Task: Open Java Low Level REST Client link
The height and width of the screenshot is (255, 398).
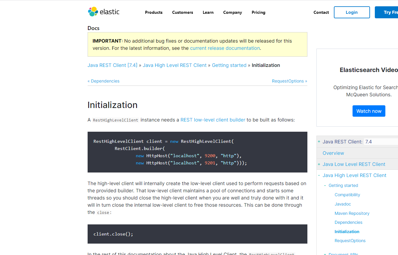Action: pyautogui.click(x=354, y=164)
